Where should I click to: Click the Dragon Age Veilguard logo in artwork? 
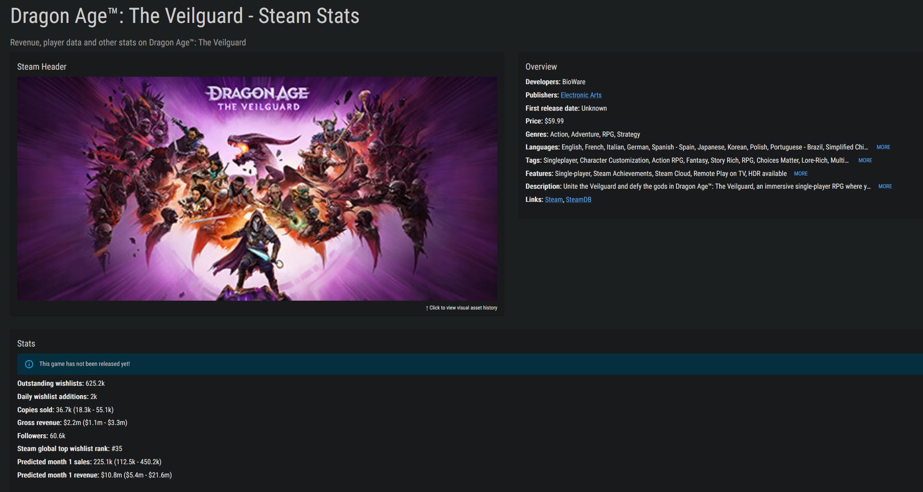click(x=258, y=98)
